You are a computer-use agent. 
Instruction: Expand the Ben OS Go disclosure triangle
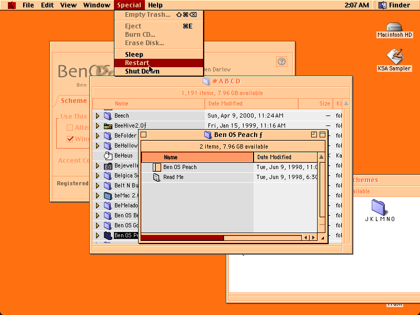point(98,226)
